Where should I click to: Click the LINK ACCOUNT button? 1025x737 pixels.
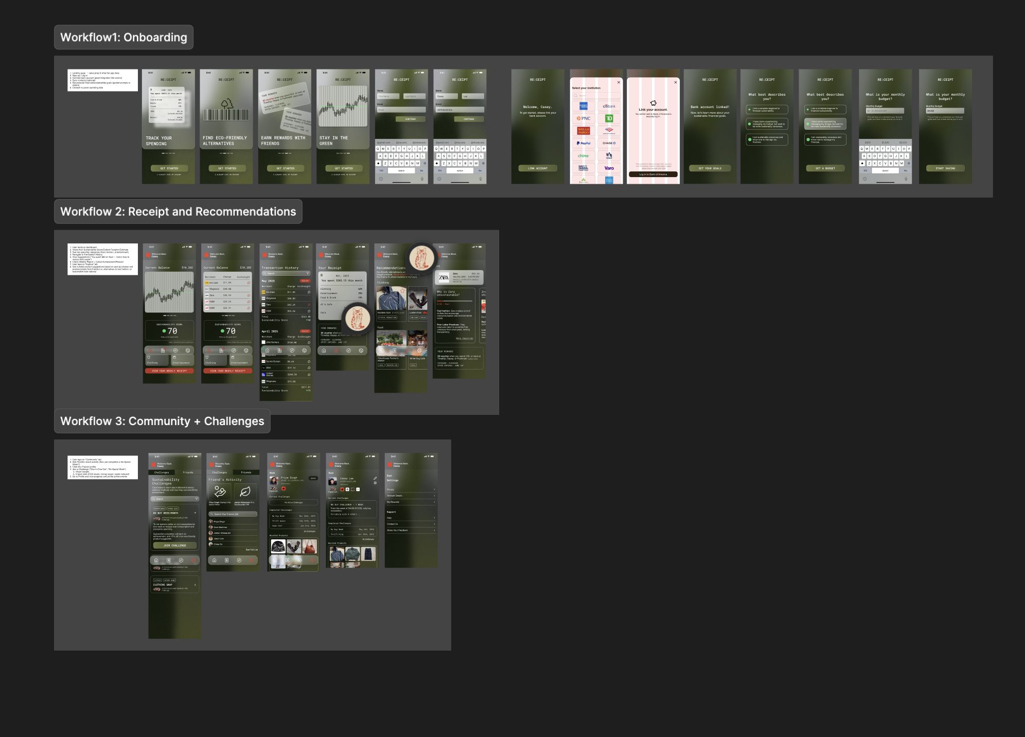coord(538,168)
